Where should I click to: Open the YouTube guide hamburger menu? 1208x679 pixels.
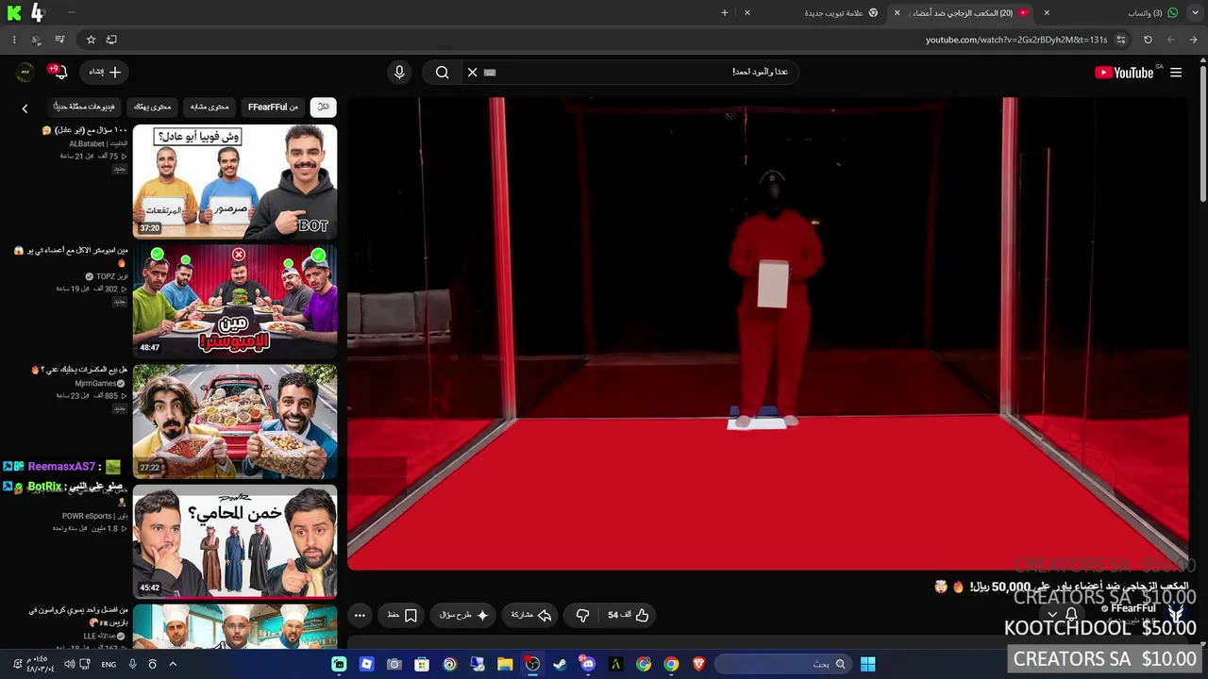pyautogui.click(x=1176, y=73)
